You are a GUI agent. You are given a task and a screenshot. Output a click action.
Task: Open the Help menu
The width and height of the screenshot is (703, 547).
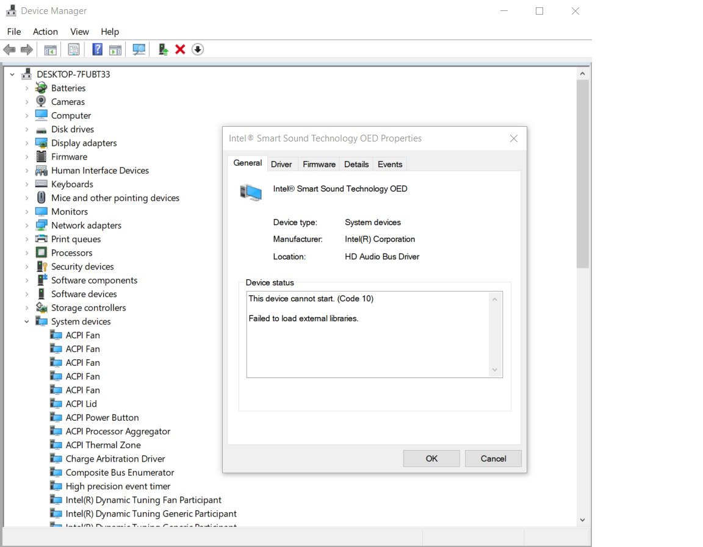(x=110, y=31)
